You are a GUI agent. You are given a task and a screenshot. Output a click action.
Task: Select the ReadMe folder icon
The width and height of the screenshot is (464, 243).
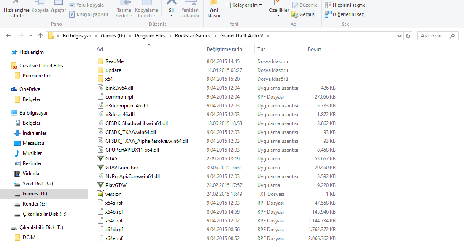[100, 61]
